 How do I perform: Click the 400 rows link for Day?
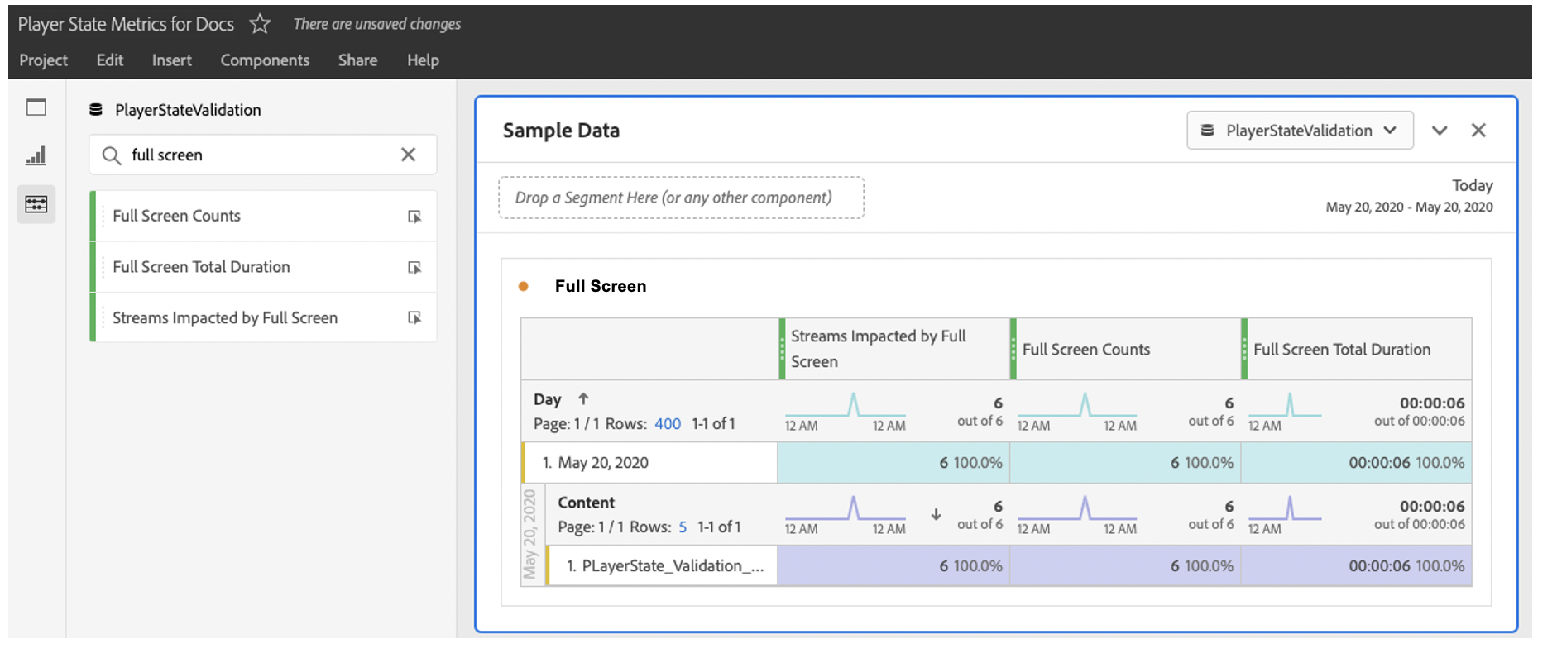(x=668, y=424)
